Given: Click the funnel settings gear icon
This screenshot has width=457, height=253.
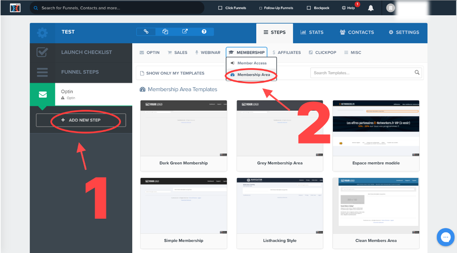Looking at the screenshot, I should [x=42, y=33].
